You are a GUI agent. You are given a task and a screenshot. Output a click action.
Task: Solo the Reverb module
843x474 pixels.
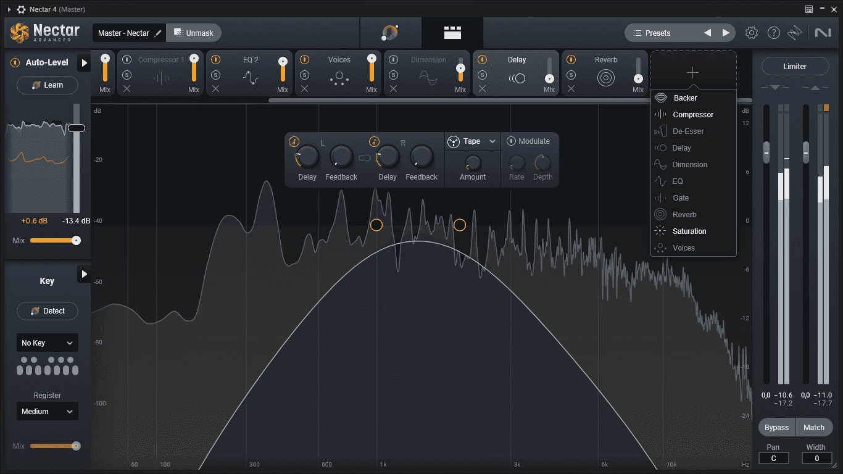tap(571, 75)
